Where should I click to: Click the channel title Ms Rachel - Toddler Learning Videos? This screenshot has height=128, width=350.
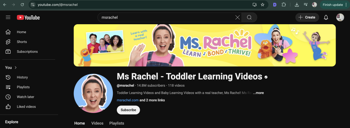189,76
